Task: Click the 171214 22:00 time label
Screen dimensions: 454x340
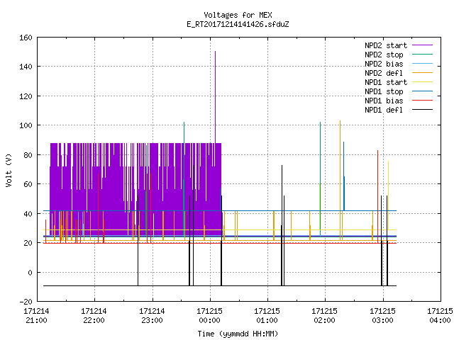Action: pyautogui.click(x=94, y=316)
